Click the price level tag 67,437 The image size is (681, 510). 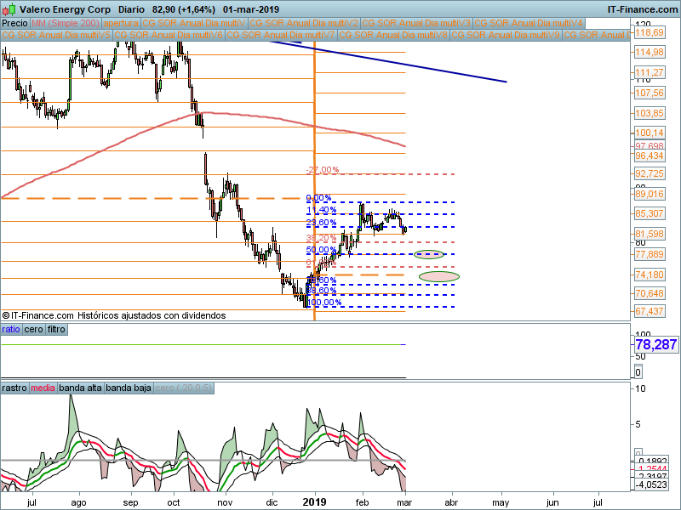pos(650,311)
